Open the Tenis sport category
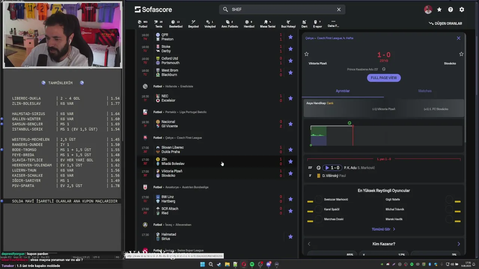The width and height of the screenshot is (479, 269). (159, 24)
